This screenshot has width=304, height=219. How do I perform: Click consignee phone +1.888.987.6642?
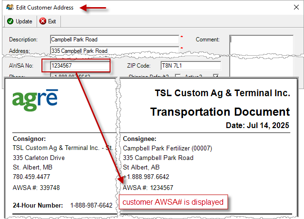(x=146, y=177)
